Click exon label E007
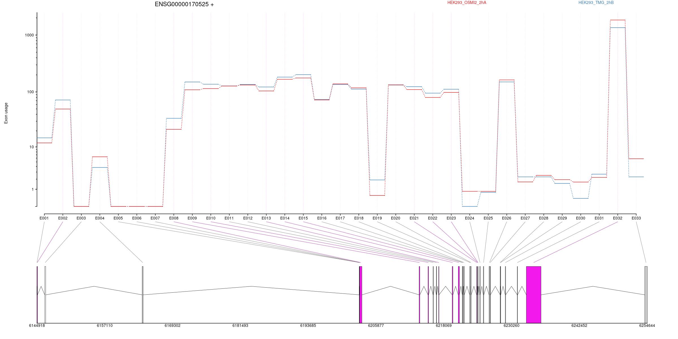This screenshot has width=678, height=339. point(155,218)
